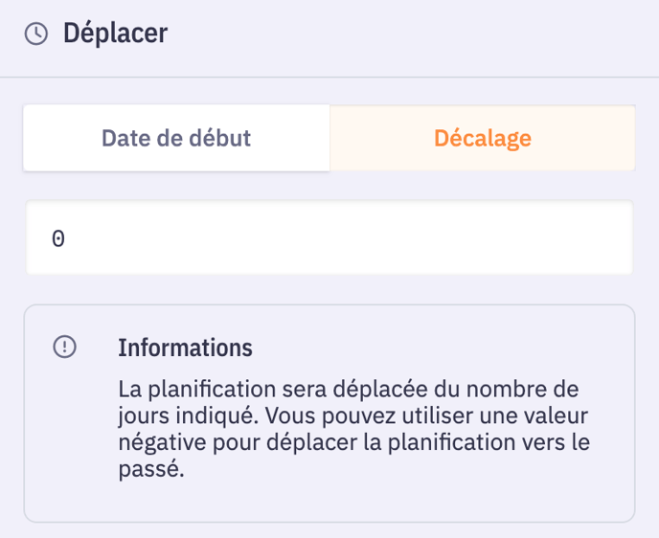Click the circled exclamation info icon
Screen dimensions: 659x538
click(64, 347)
